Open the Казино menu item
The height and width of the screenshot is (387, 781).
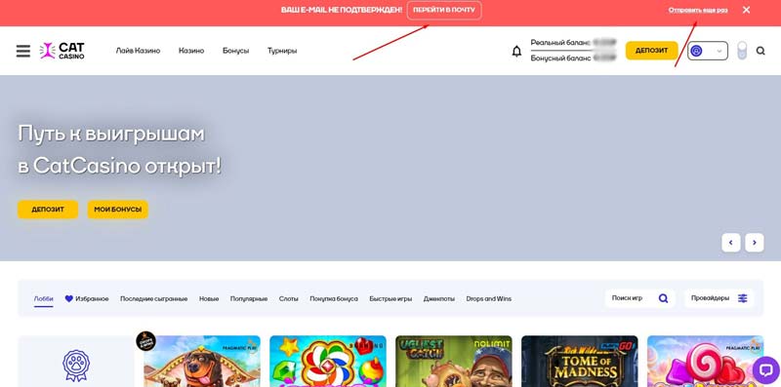191,51
